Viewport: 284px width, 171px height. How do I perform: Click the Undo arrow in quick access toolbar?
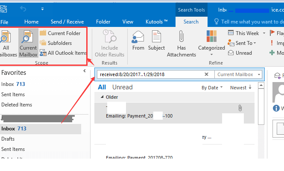(23, 9)
